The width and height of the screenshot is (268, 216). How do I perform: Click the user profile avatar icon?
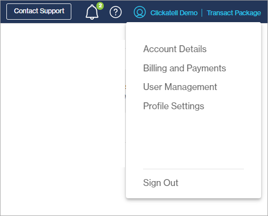140,12
